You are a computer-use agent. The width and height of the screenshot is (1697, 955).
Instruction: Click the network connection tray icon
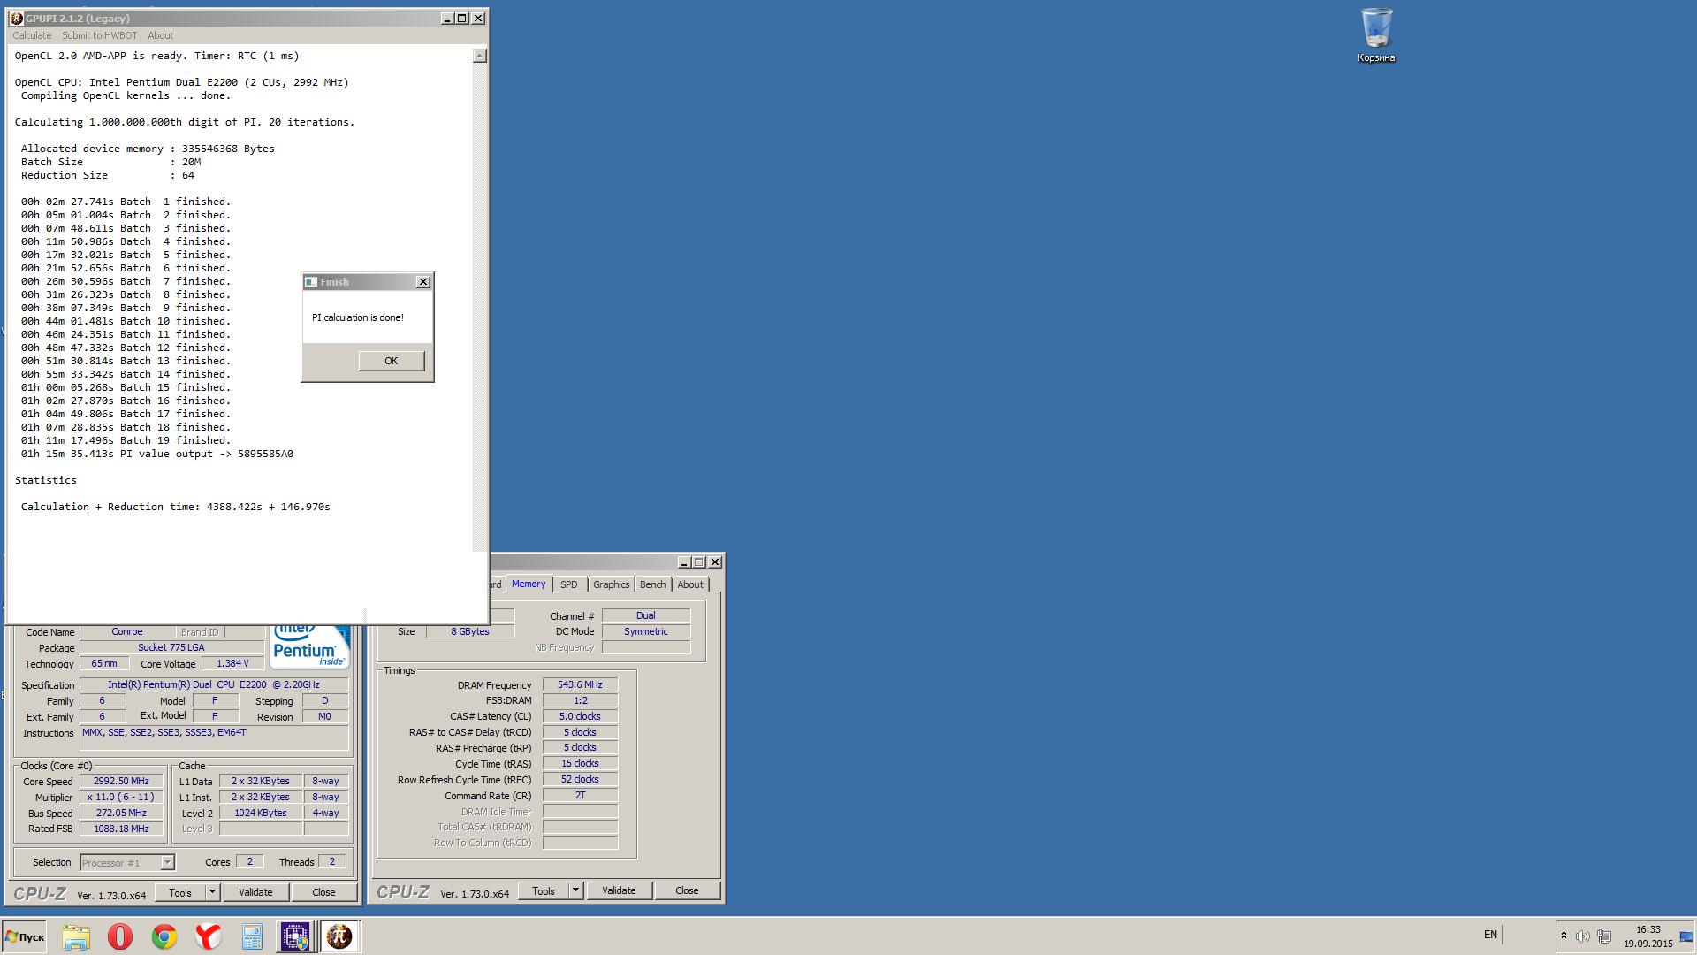click(x=1604, y=936)
